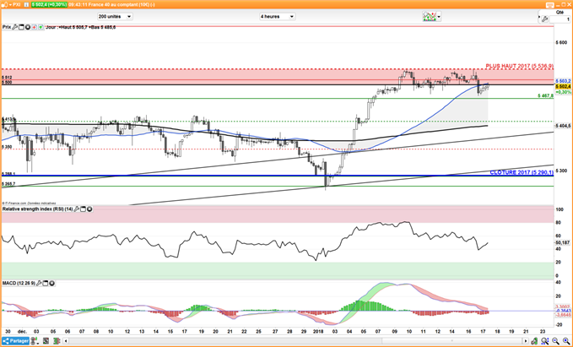This screenshot has width=573, height=347.
Task: Click the yellow current price tag 5 502,4
Action: (x=563, y=86)
